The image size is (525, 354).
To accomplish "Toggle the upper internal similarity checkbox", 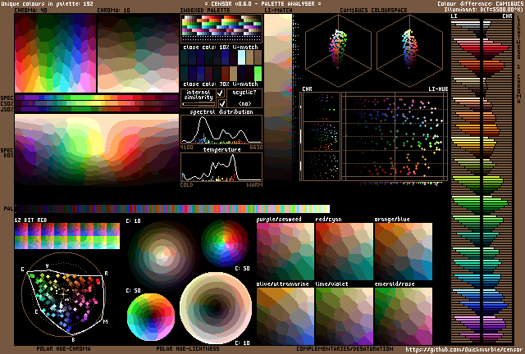I will pyautogui.click(x=220, y=93).
